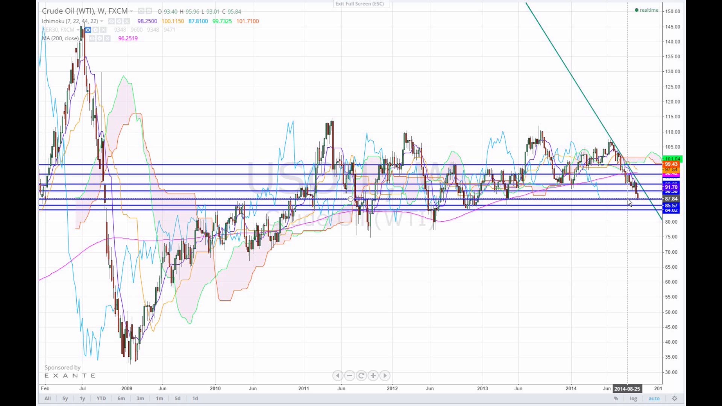Screen dimensions: 722x406
Task: Hide the MA (200, close) indicator
Action: click(x=92, y=38)
